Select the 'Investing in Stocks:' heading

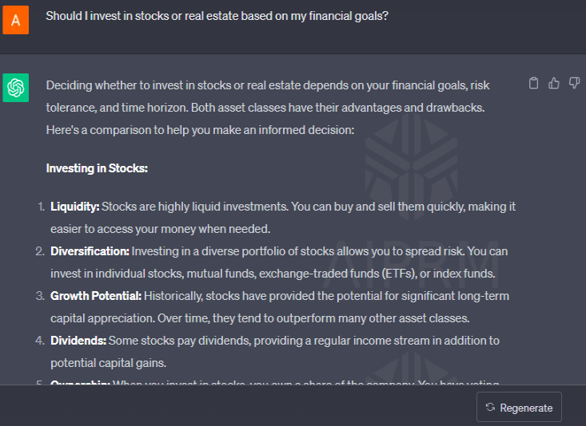[97, 168]
